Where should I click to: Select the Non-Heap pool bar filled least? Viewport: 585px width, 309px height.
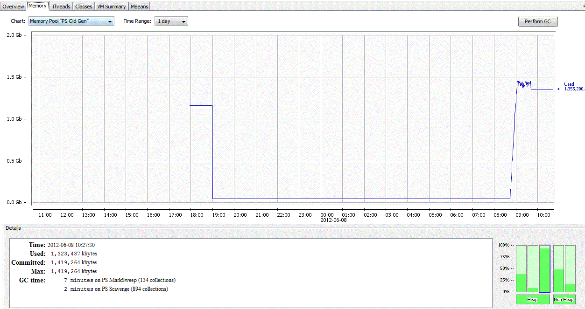tap(570, 268)
